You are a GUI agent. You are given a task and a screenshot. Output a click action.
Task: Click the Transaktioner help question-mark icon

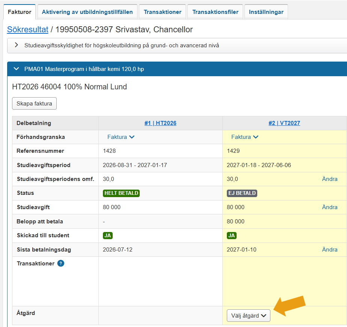click(60, 263)
